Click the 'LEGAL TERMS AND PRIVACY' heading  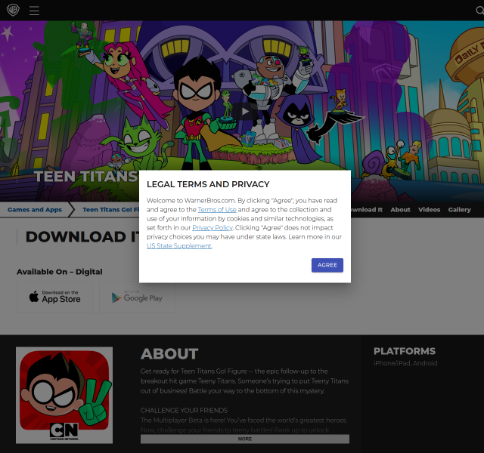[208, 184]
